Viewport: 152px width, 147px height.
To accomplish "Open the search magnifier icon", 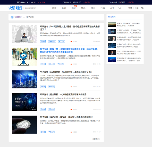I will 120,8.
